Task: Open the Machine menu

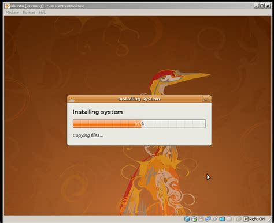Action: (x=12, y=13)
